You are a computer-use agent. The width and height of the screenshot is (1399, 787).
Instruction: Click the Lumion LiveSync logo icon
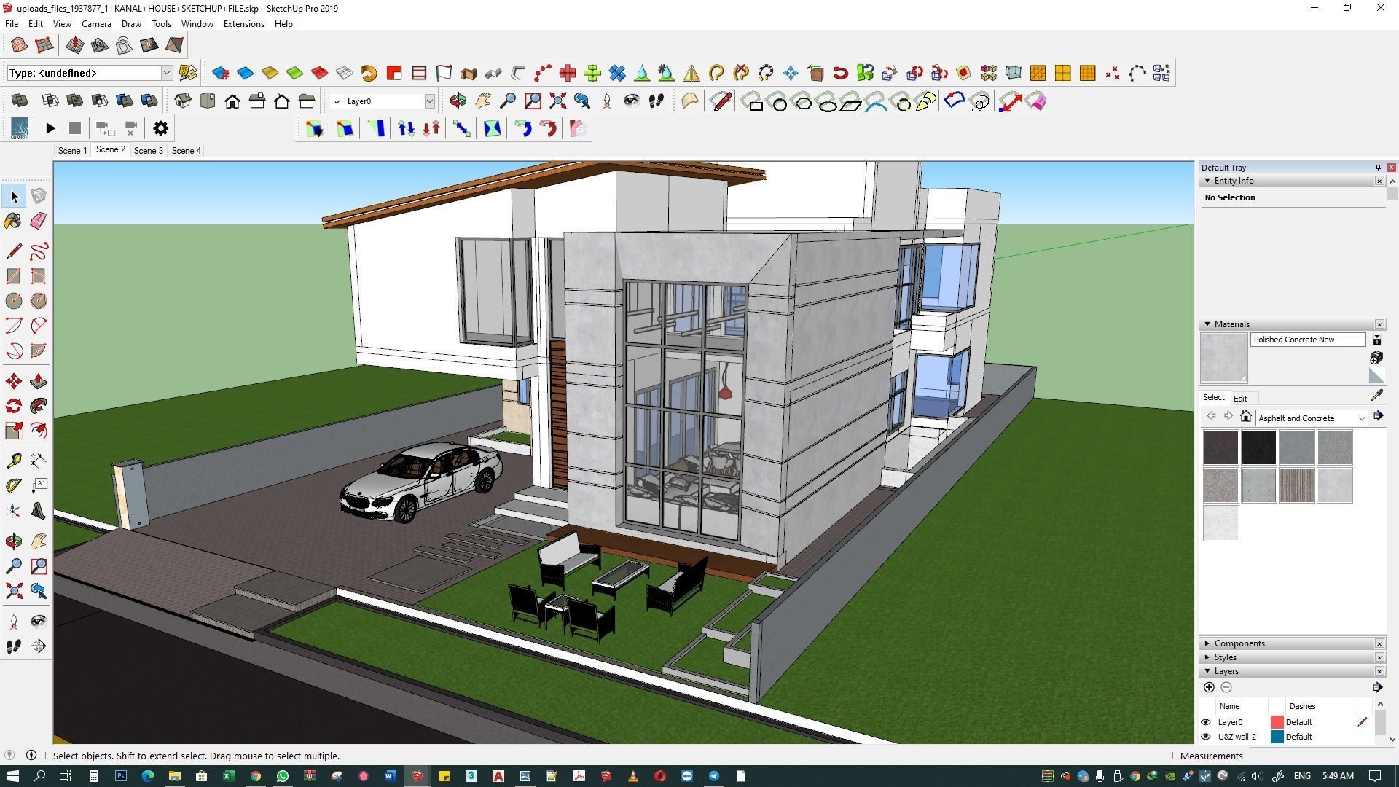click(x=20, y=128)
